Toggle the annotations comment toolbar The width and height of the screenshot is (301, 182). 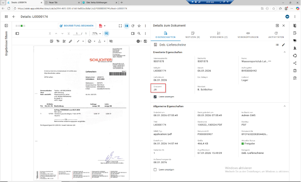click(106, 33)
